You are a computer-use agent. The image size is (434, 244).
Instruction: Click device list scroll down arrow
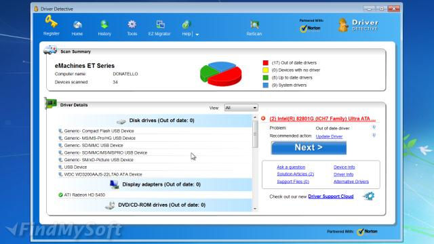point(255,209)
